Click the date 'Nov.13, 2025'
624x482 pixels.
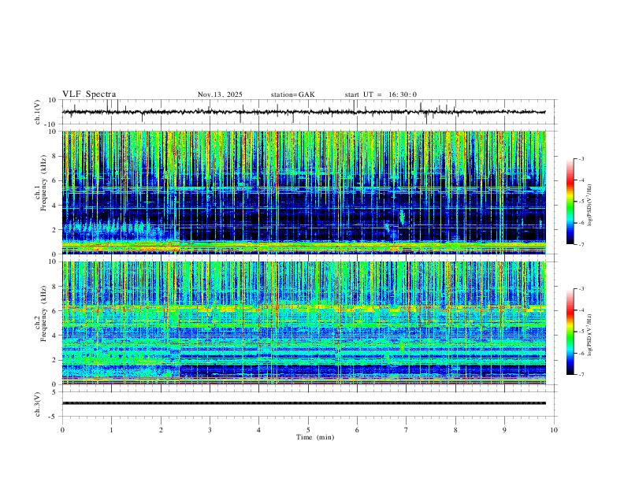click(x=220, y=95)
